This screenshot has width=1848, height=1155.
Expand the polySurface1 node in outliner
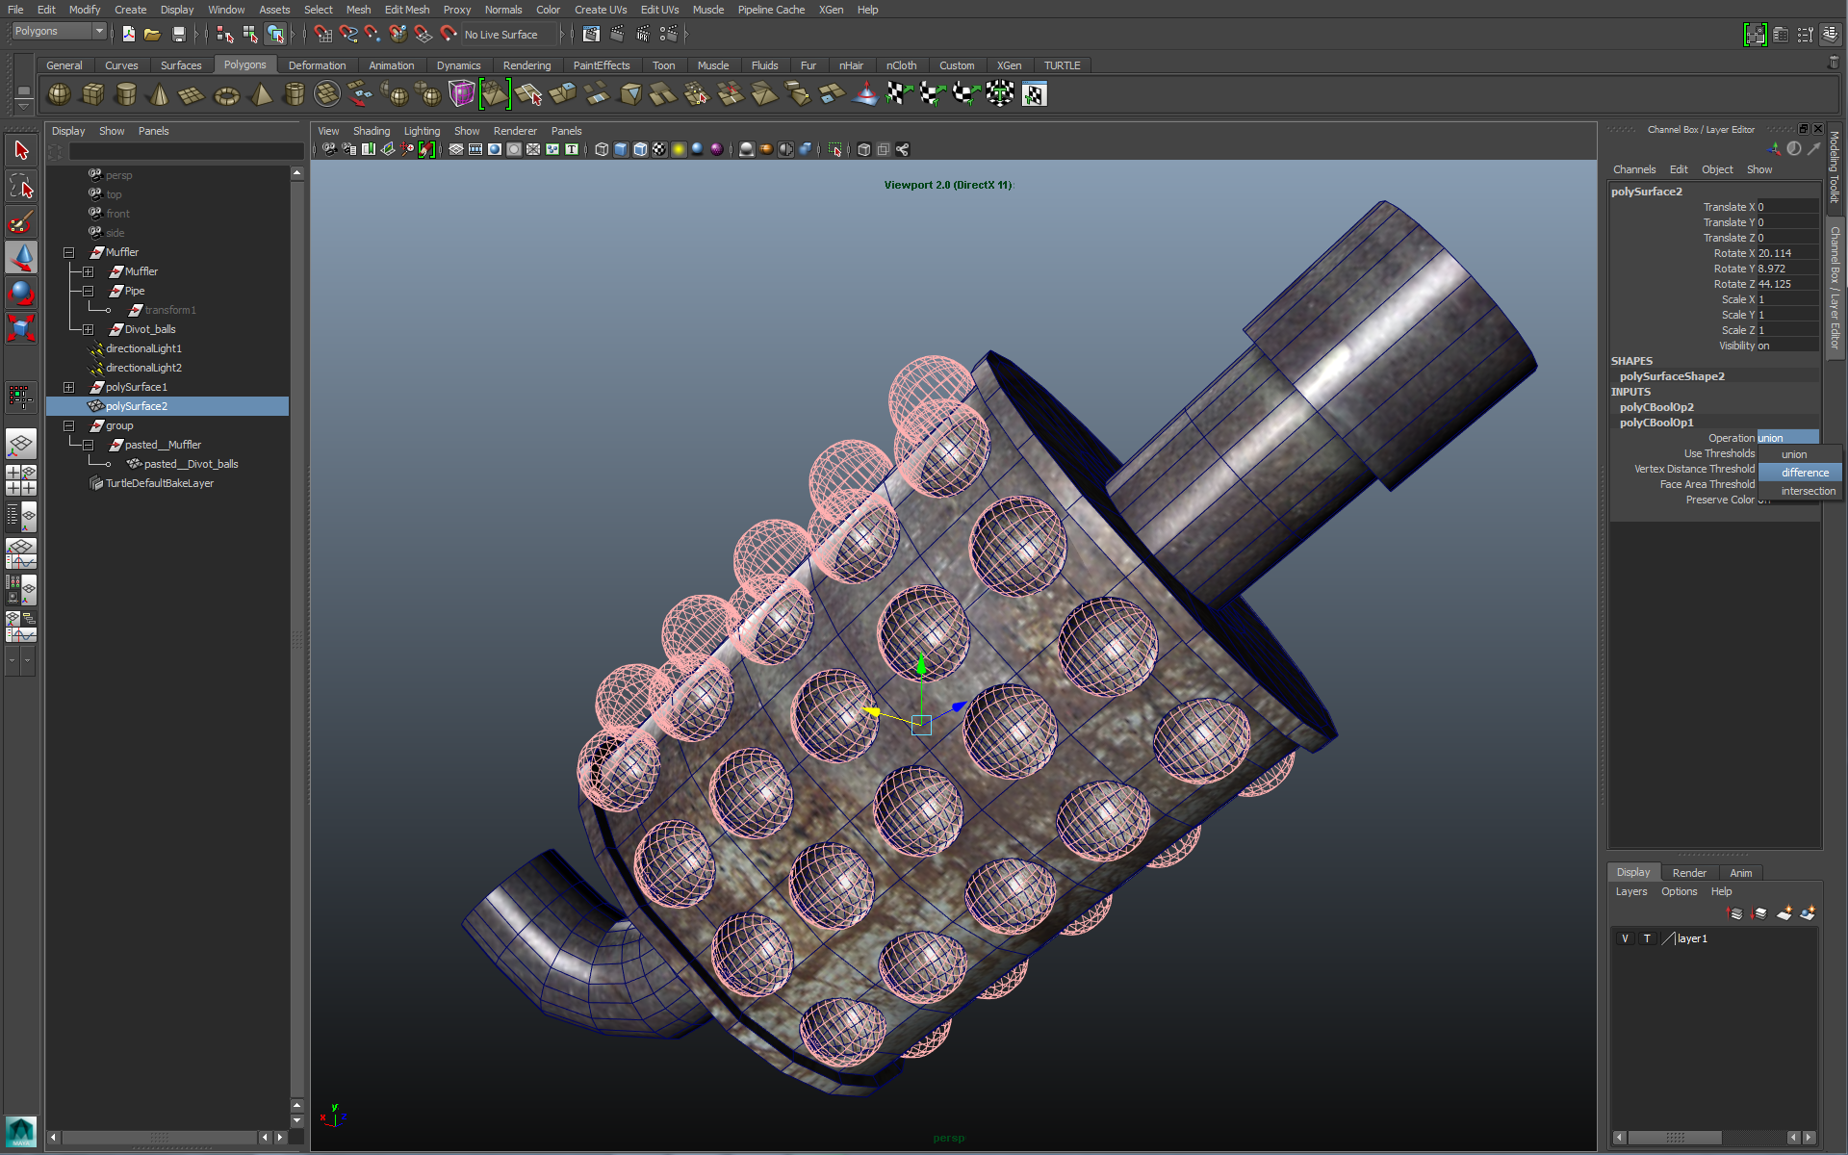68,387
